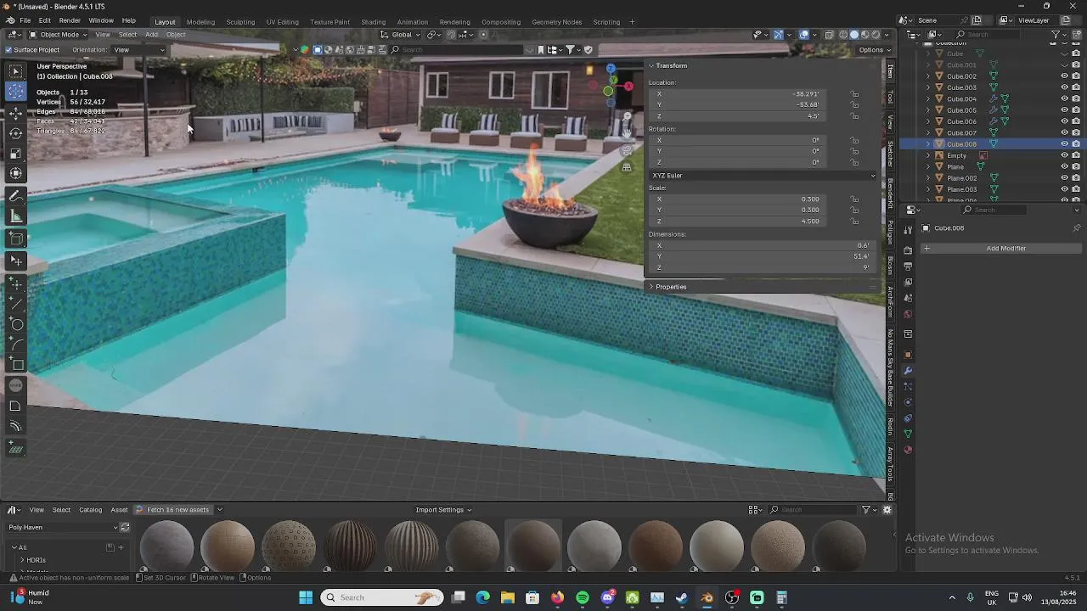1087x611 pixels.
Task: Pick the Rotate tool
Action: 16,133
